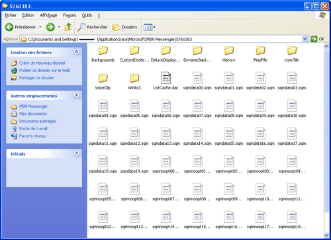Click the green forward arrow icon
The image size is (331, 240).
(x=50, y=27)
